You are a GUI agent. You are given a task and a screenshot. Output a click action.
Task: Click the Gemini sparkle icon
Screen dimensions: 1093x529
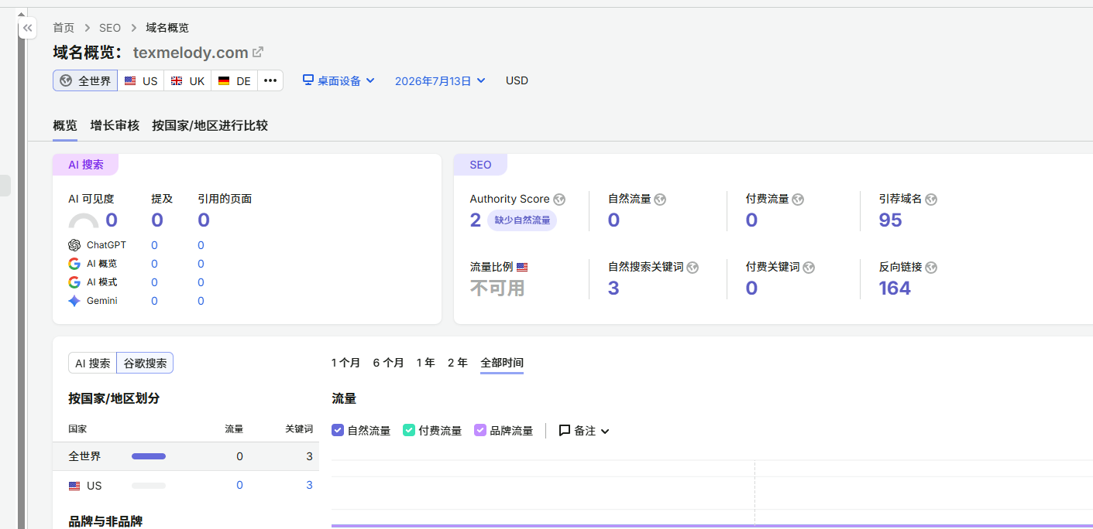point(74,301)
